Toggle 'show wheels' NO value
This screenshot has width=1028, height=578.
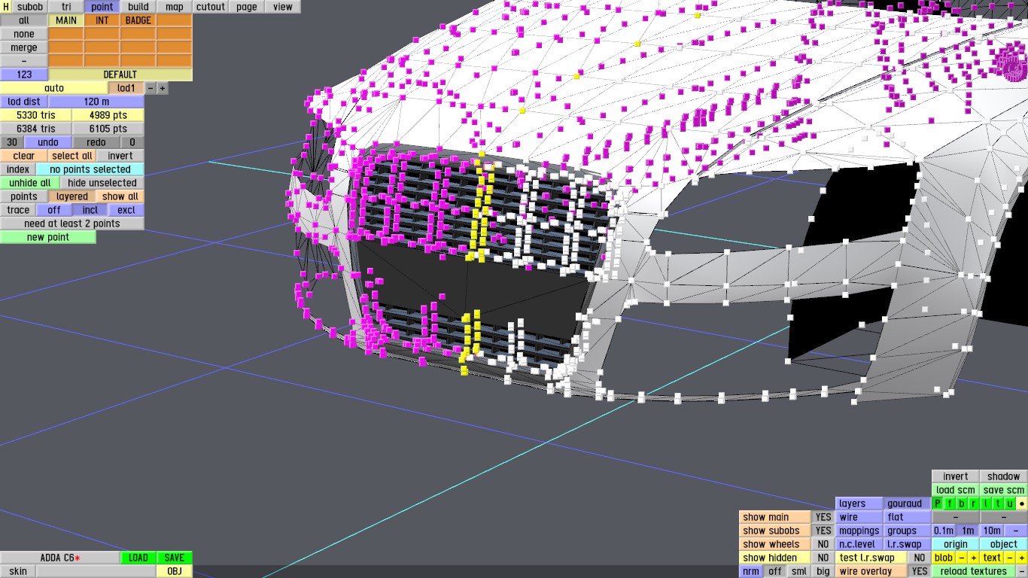[824, 544]
